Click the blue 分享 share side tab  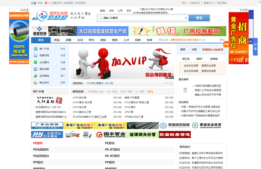tap(255, 47)
